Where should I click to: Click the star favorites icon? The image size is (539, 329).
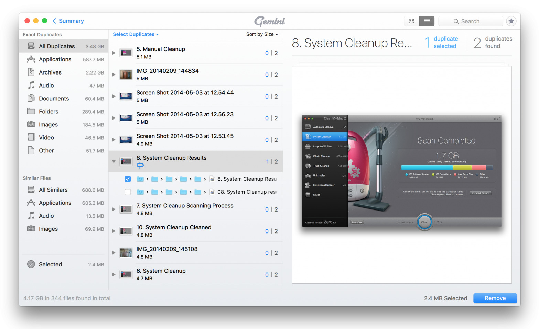pos(511,21)
